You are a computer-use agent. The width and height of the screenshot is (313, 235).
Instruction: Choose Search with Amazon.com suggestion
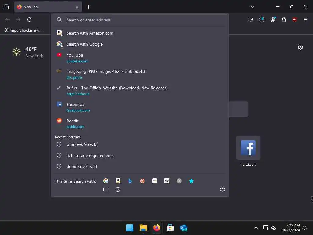point(140,33)
